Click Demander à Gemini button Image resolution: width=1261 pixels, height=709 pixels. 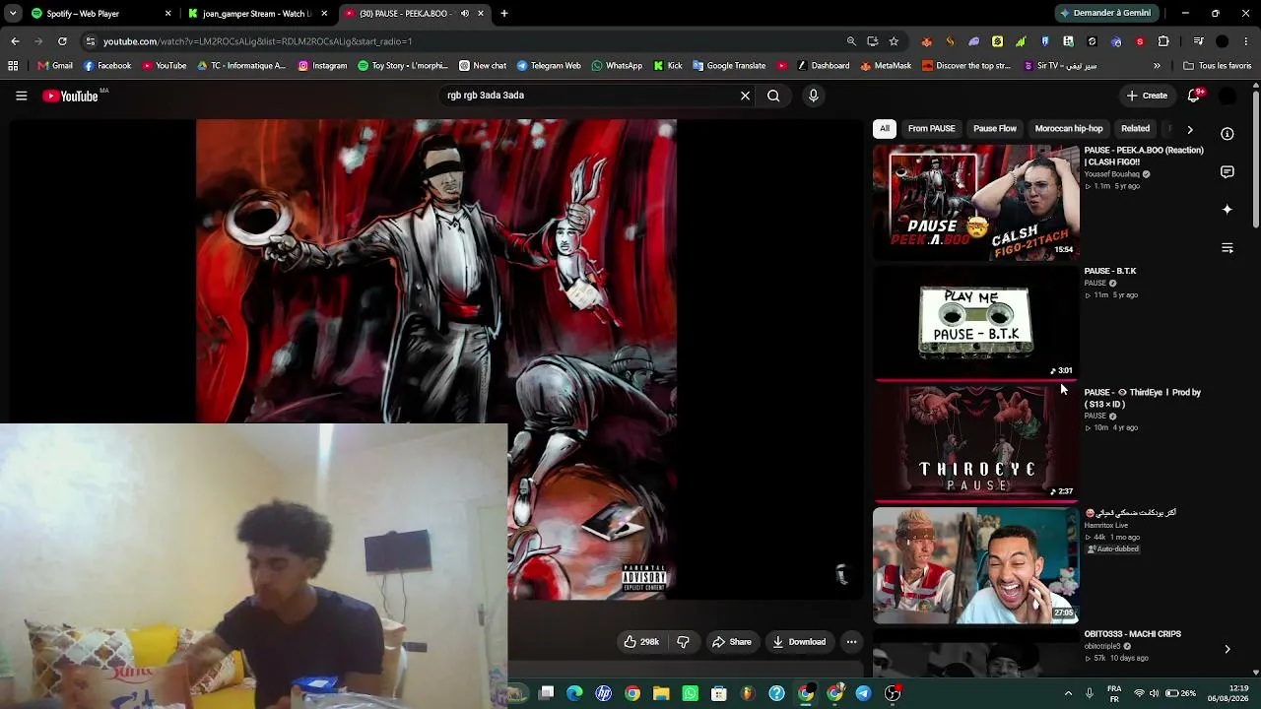[x=1105, y=14]
